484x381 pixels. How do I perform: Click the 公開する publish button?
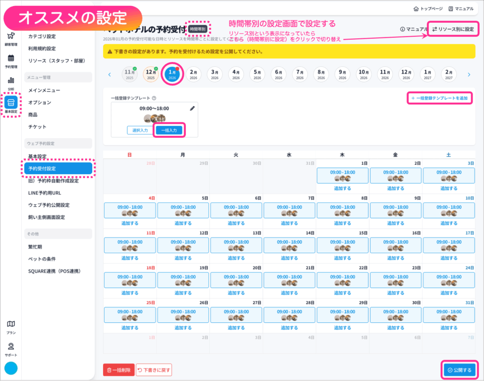[459, 370]
